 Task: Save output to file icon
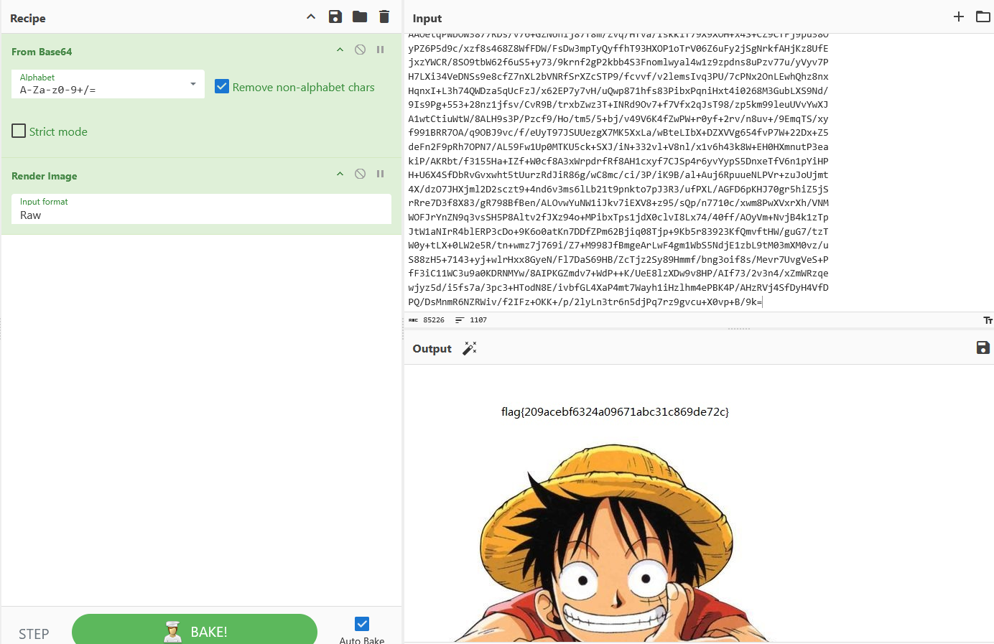point(983,347)
